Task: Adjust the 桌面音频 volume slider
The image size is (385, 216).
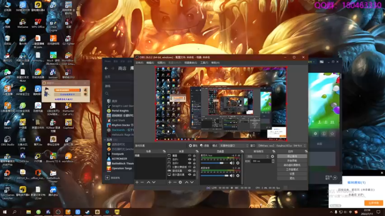Action: click(214, 176)
